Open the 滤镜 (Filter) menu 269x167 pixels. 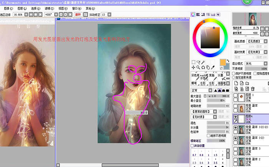click(50, 8)
